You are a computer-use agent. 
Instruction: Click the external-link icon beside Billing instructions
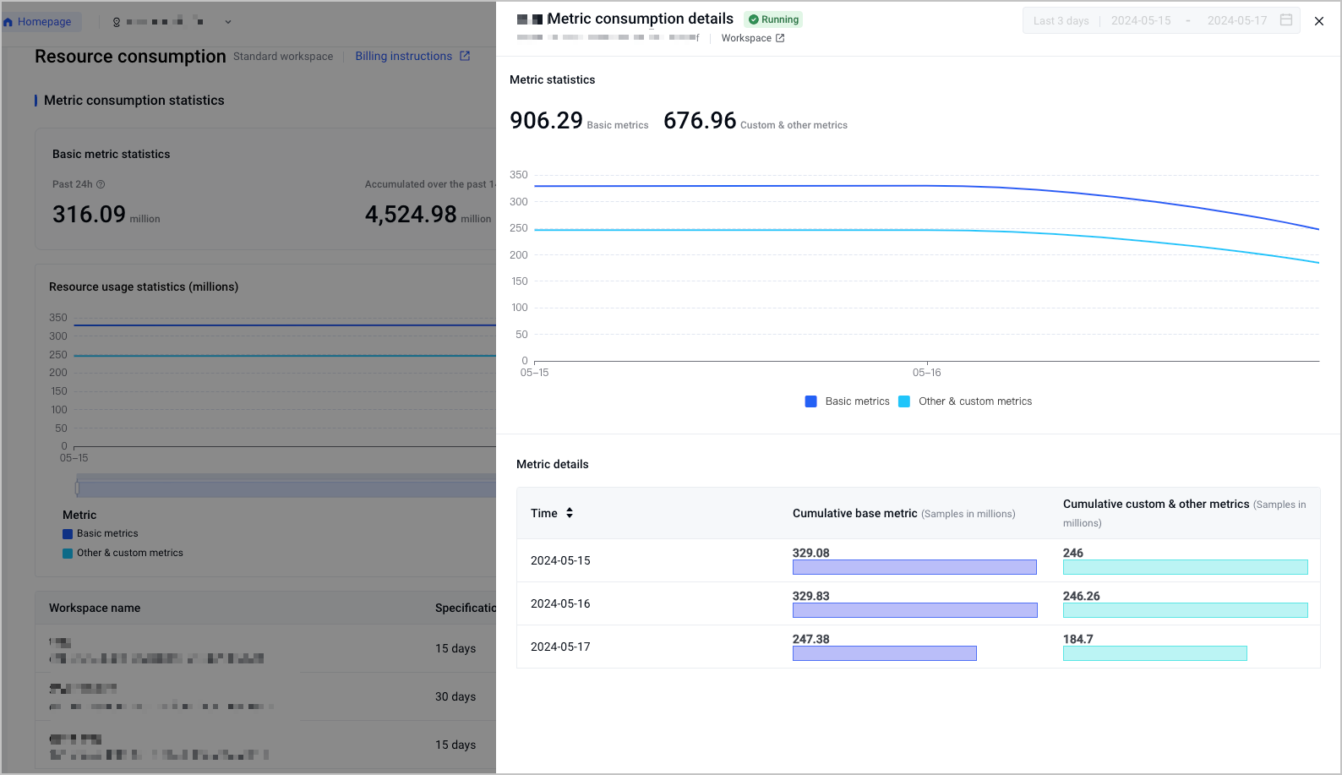pos(465,56)
